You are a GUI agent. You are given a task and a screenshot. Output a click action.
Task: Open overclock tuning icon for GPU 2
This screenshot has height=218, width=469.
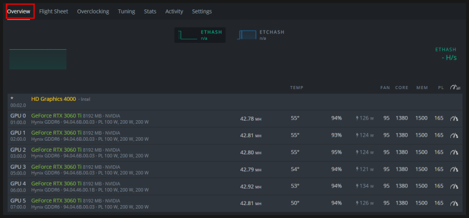(x=454, y=152)
